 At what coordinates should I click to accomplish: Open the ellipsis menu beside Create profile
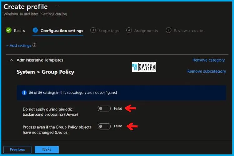click(x=57, y=7)
